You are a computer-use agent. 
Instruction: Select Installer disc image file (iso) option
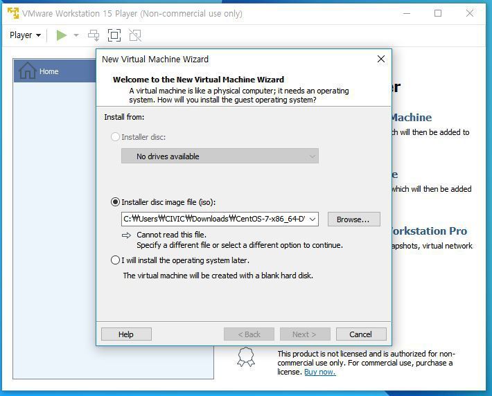point(115,202)
